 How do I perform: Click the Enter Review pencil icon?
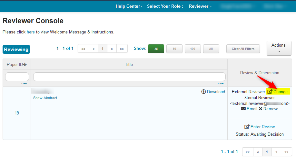tap(247, 127)
